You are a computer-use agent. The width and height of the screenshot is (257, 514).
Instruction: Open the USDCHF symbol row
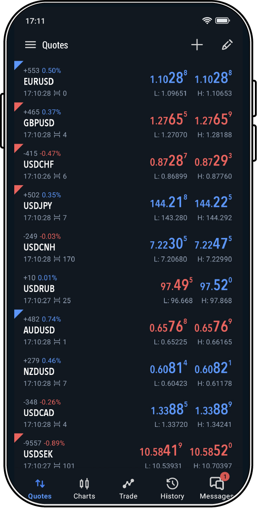tap(128, 165)
